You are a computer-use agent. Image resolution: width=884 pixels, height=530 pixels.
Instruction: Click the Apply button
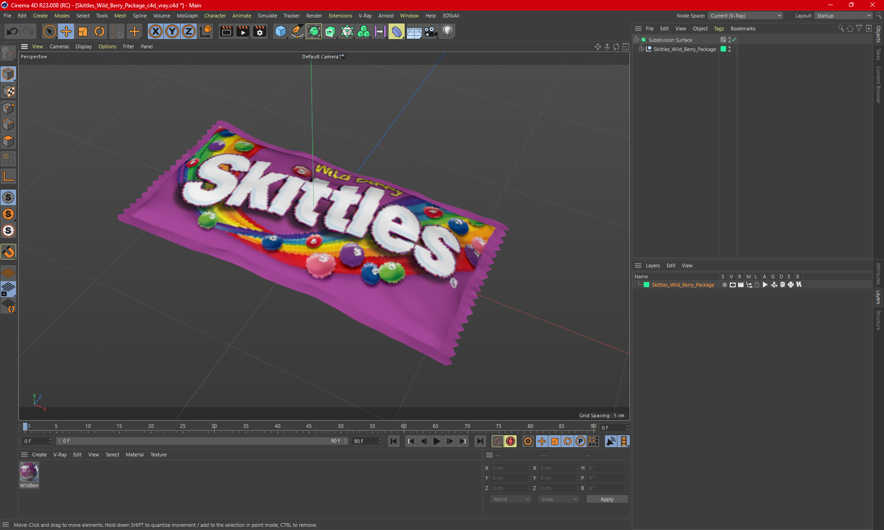(x=607, y=499)
